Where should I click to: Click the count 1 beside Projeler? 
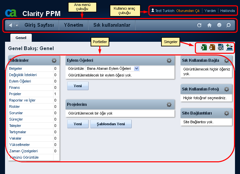pyautogui.click(x=55, y=94)
